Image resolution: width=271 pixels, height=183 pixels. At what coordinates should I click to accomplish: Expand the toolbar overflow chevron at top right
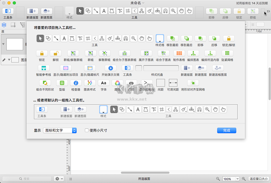pyautogui.click(x=268, y=12)
